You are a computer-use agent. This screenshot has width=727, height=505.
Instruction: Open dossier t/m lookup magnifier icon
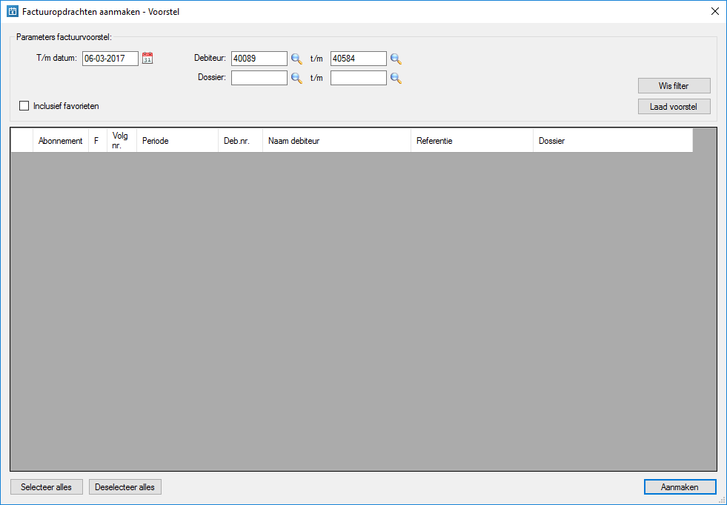coord(396,78)
